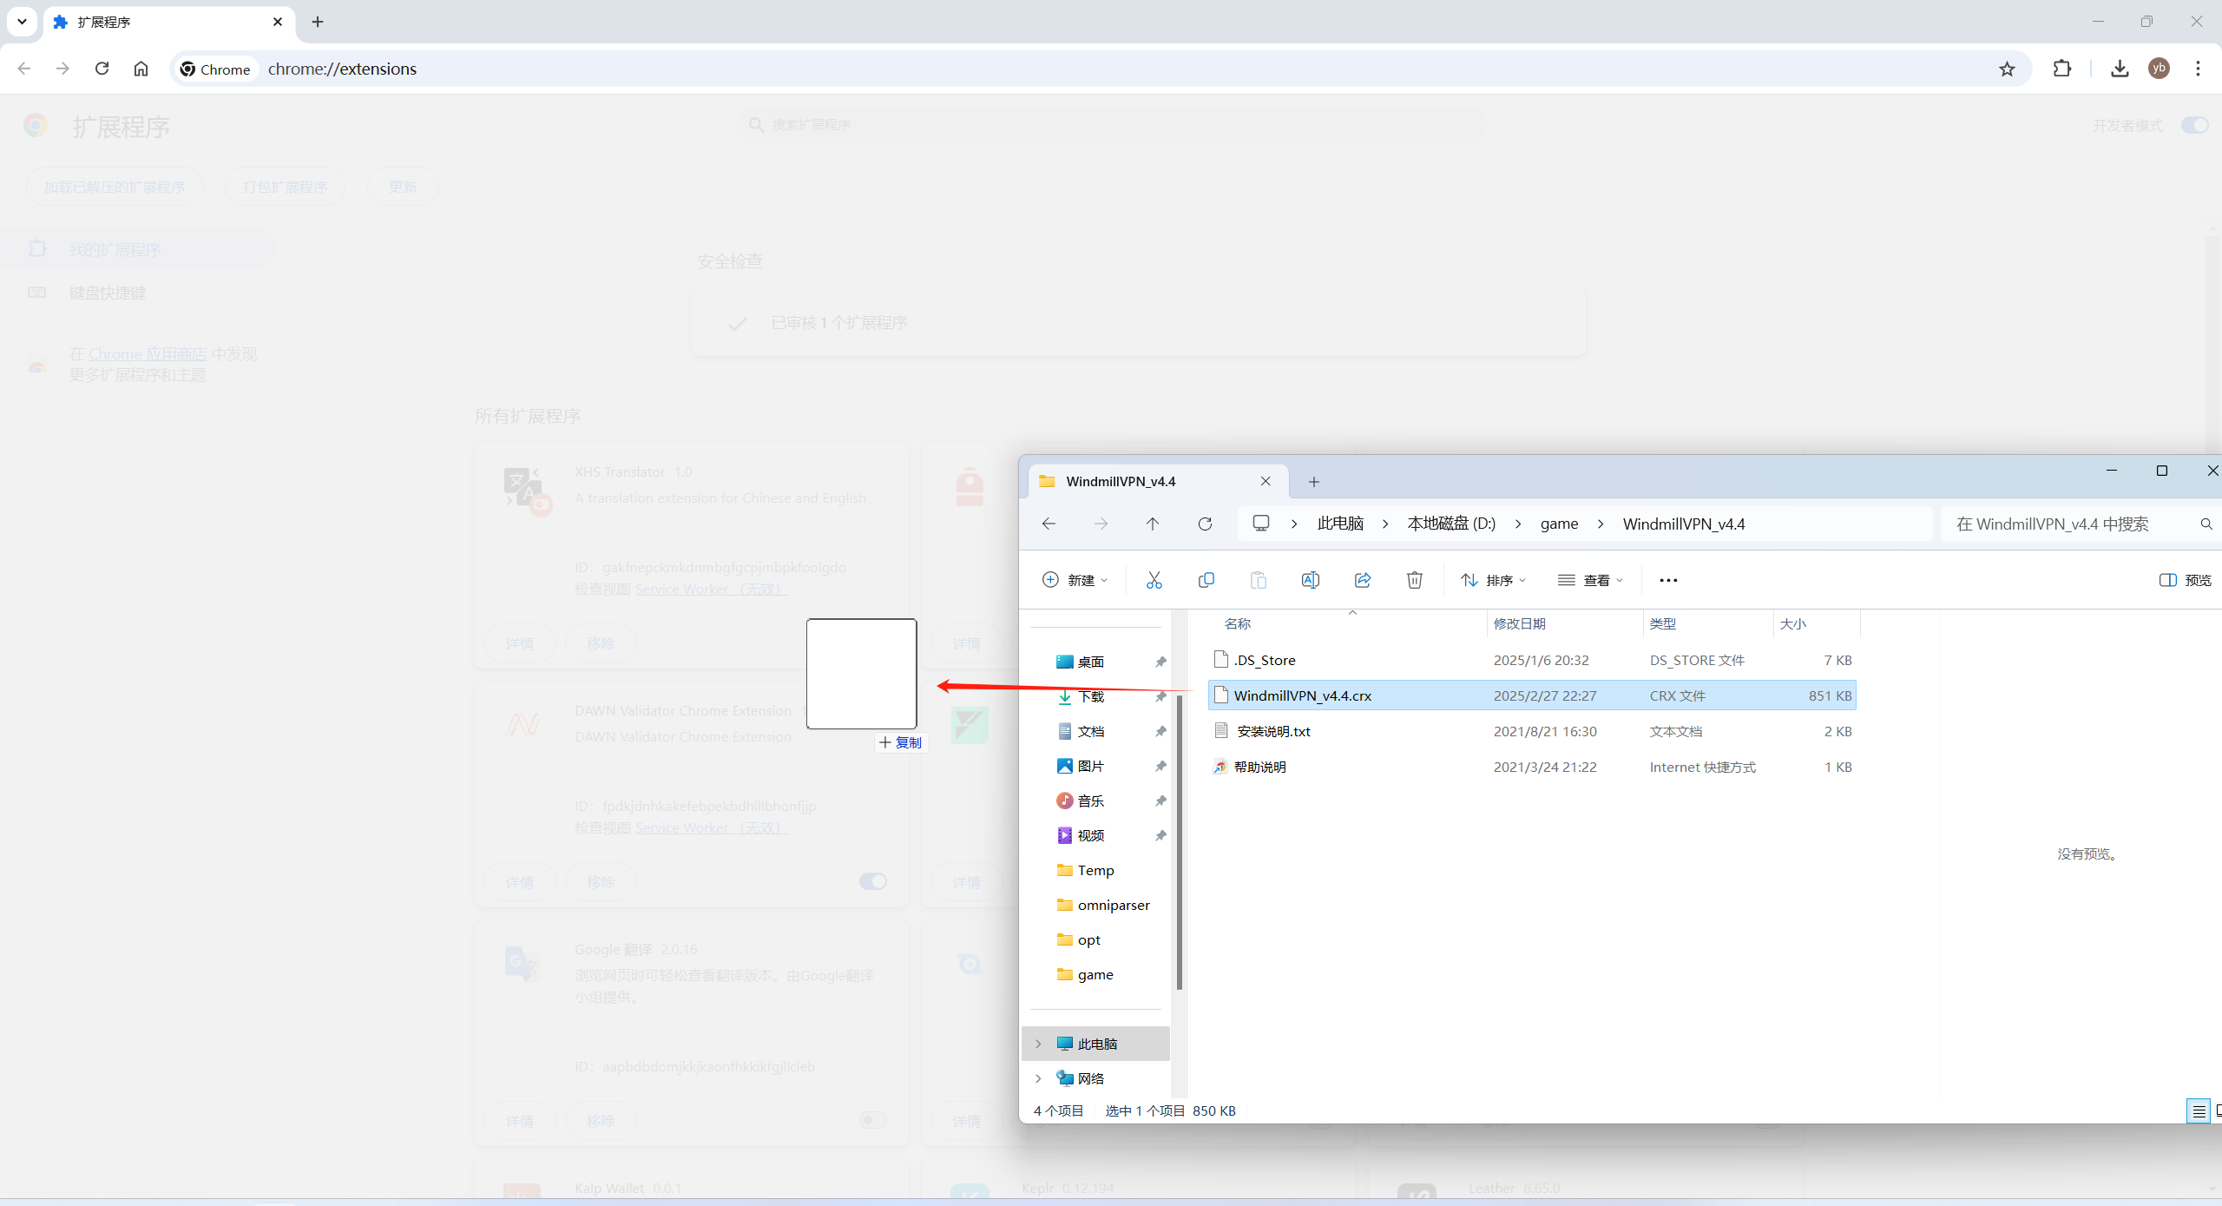Viewport: 2222px width, 1206px height.
Task: Toggle developer mode switch
Action: pyautogui.click(x=2193, y=126)
